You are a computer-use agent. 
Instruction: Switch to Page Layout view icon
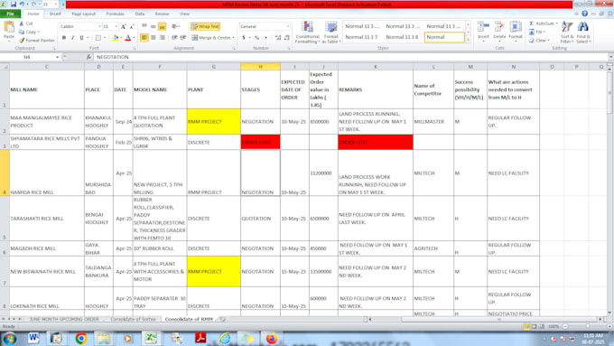pyautogui.click(x=535, y=326)
